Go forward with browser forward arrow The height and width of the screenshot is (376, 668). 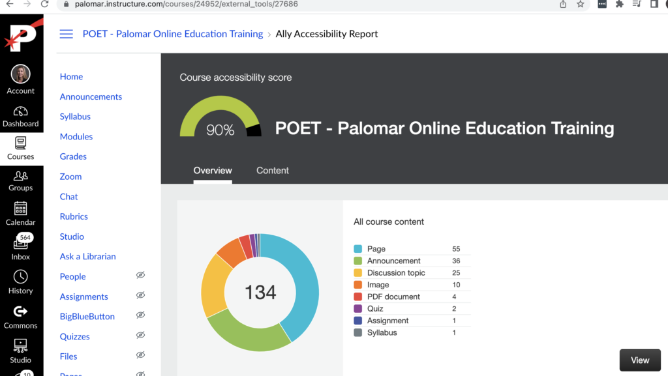pyautogui.click(x=27, y=4)
